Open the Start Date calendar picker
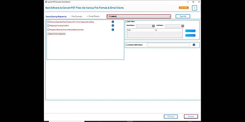 click(x=153, y=26)
